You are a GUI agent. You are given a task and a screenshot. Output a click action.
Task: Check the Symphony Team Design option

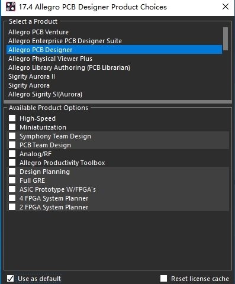pos(12,136)
